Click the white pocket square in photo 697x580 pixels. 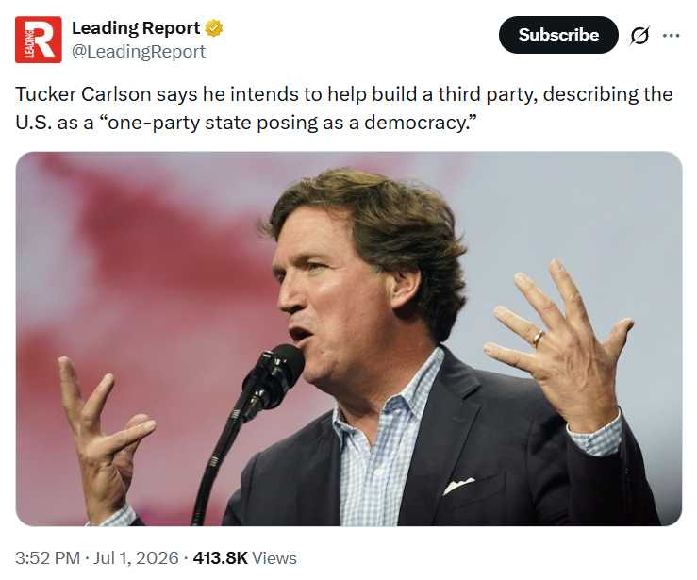[458, 486]
